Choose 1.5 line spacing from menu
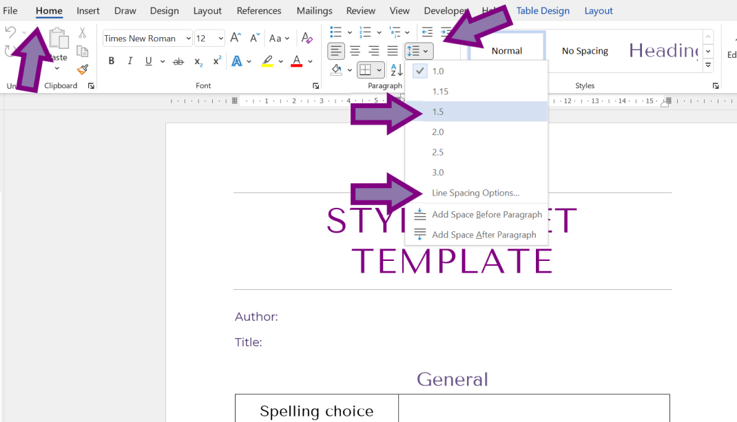The image size is (737, 422). pyautogui.click(x=438, y=112)
